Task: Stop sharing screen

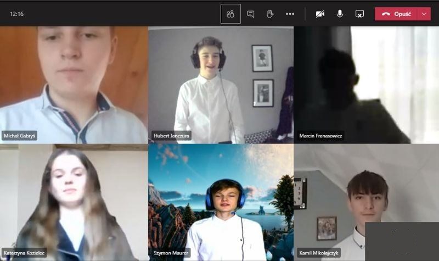Action: [359, 14]
